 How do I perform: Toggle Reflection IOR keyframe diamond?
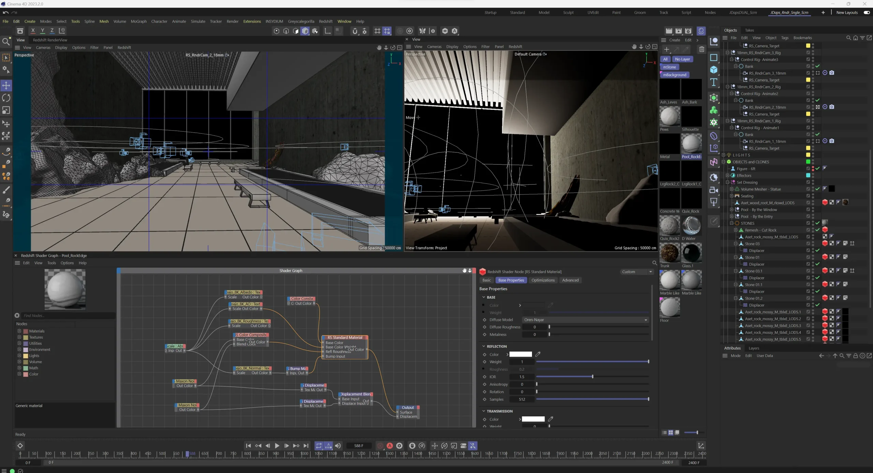tap(485, 377)
